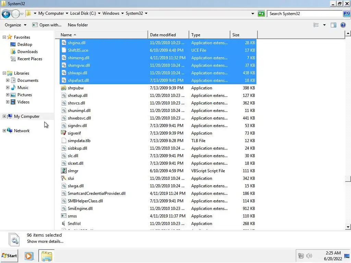Open the Organize dropdown menu
Viewport: 351px width, 263px height.
15,25
